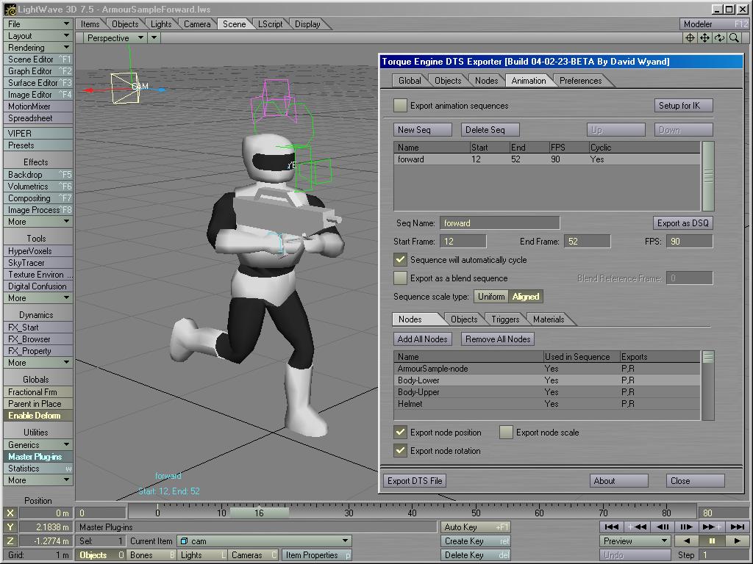
Task: Click the viewport rotate icon
Action: click(x=719, y=38)
